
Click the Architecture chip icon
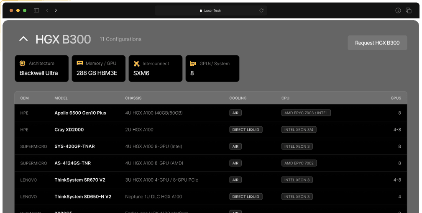tap(22, 63)
